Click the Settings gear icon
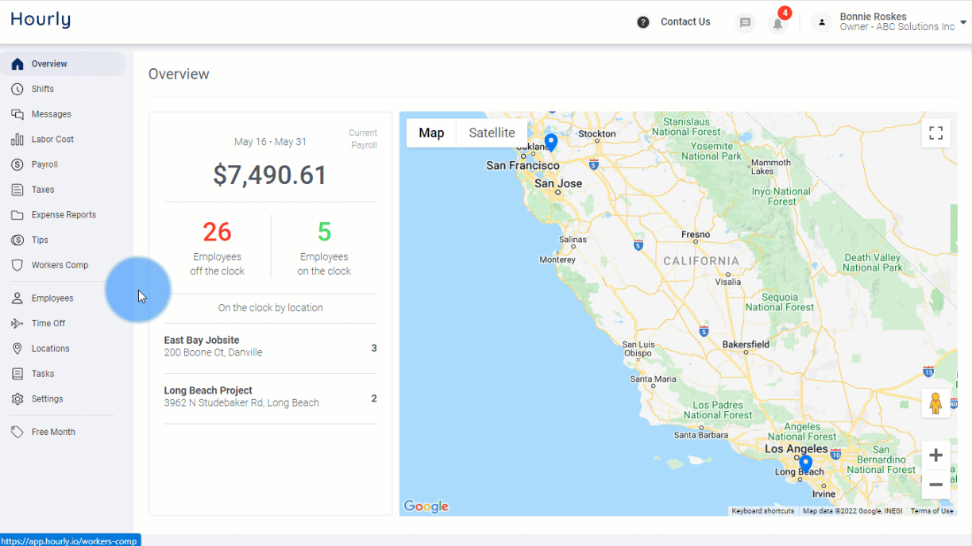The height and width of the screenshot is (546, 972). (x=17, y=399)
